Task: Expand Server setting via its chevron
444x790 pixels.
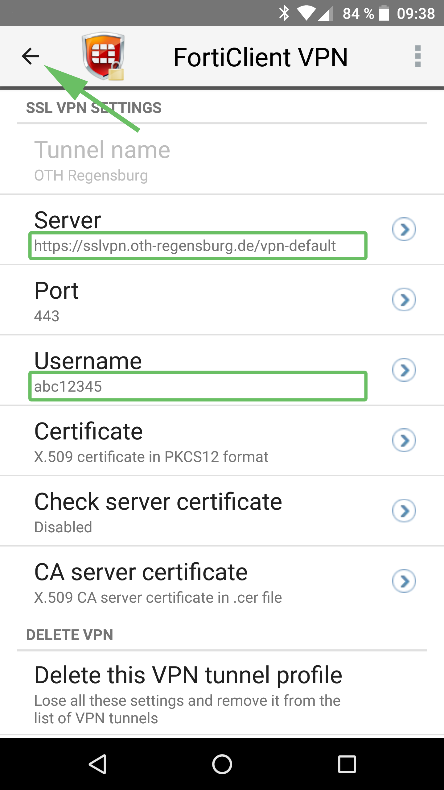Action: pos(404,229)
